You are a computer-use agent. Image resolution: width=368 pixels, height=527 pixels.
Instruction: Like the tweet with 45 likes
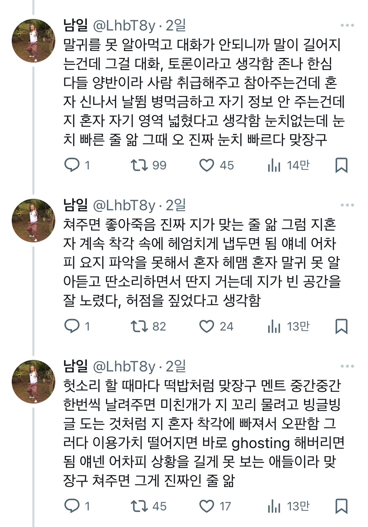pos(207,165)
